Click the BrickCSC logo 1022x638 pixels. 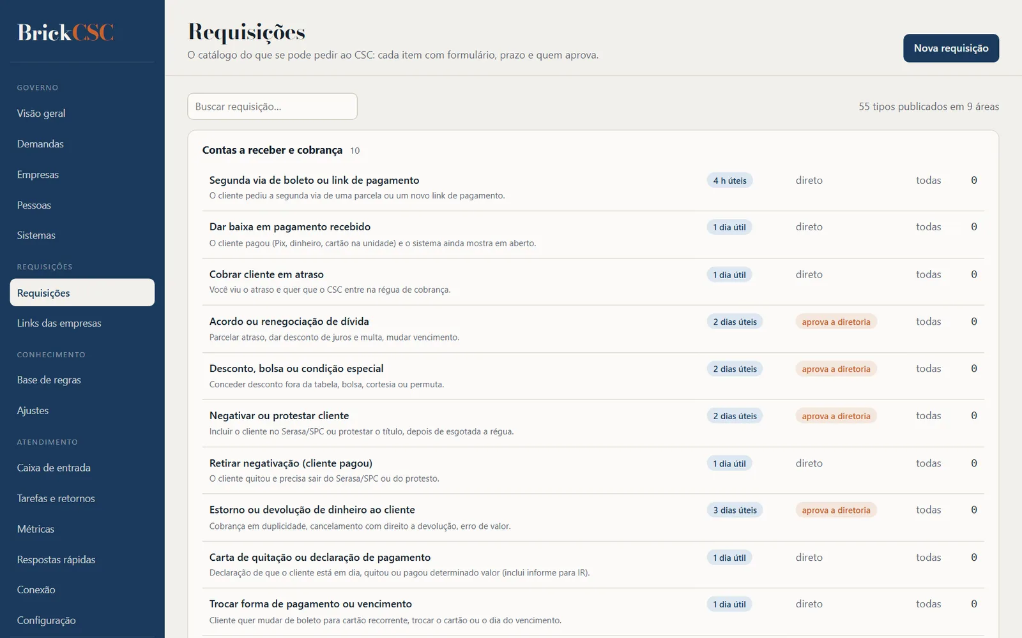click(x=66, y=33)
